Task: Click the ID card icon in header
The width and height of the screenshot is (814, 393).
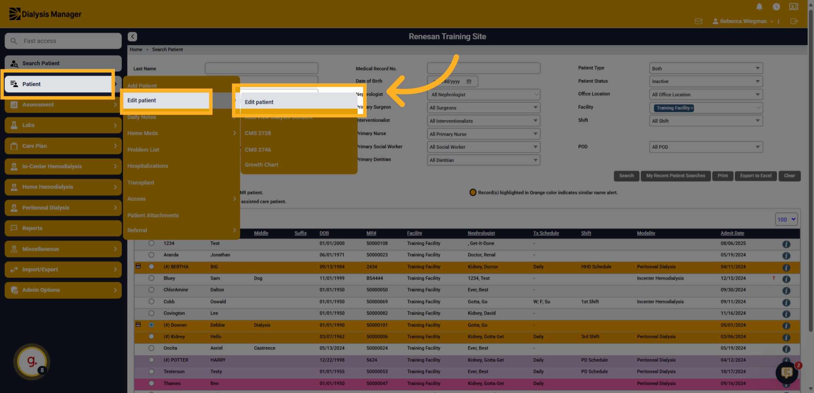Action: pyautogui.click(x=794, y=7)
